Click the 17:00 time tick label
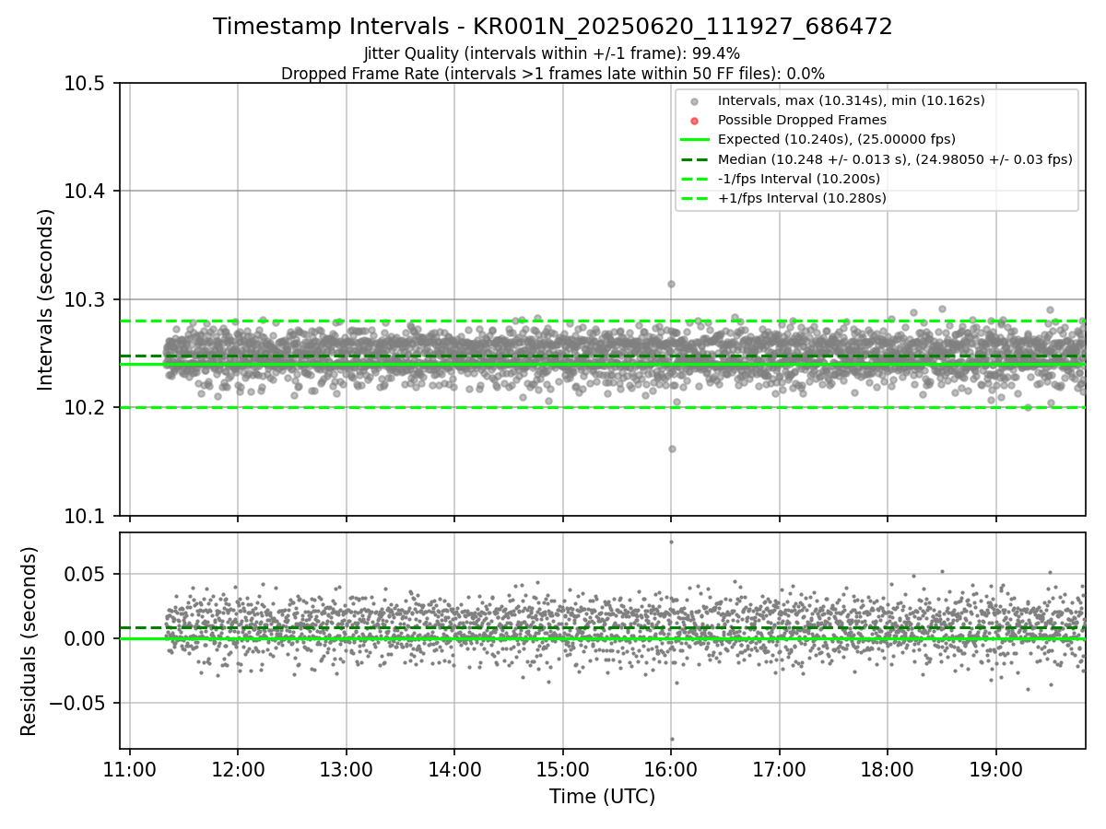This screenshot has height=829, width=1106. click(x=779, y=768)
